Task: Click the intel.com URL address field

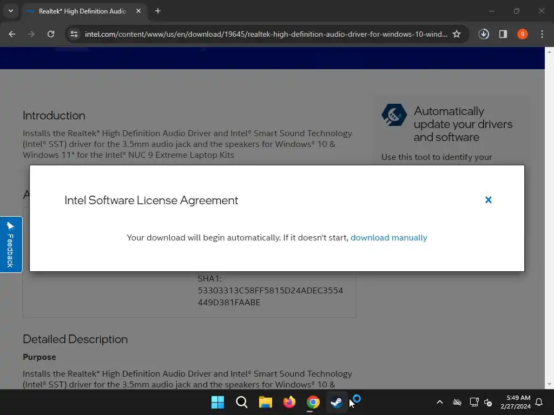Action: [266, 34]
